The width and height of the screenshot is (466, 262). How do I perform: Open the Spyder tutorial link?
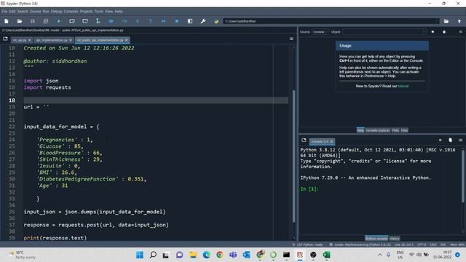(x=403, y=86)
